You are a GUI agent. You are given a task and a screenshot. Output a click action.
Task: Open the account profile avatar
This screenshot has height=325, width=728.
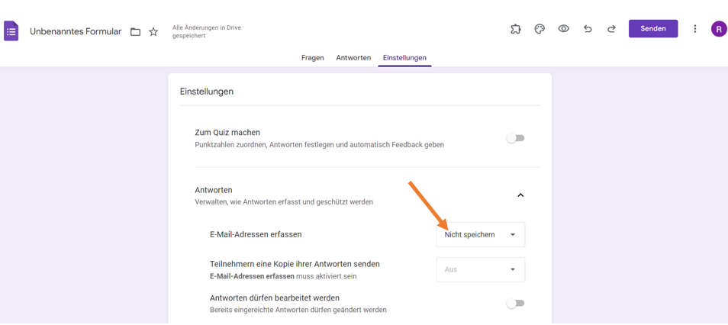coord(719,29)
